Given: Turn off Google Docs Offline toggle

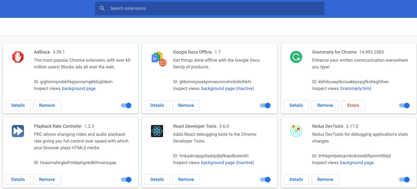Looking at the screenshot, I should [x=265, y=105].
